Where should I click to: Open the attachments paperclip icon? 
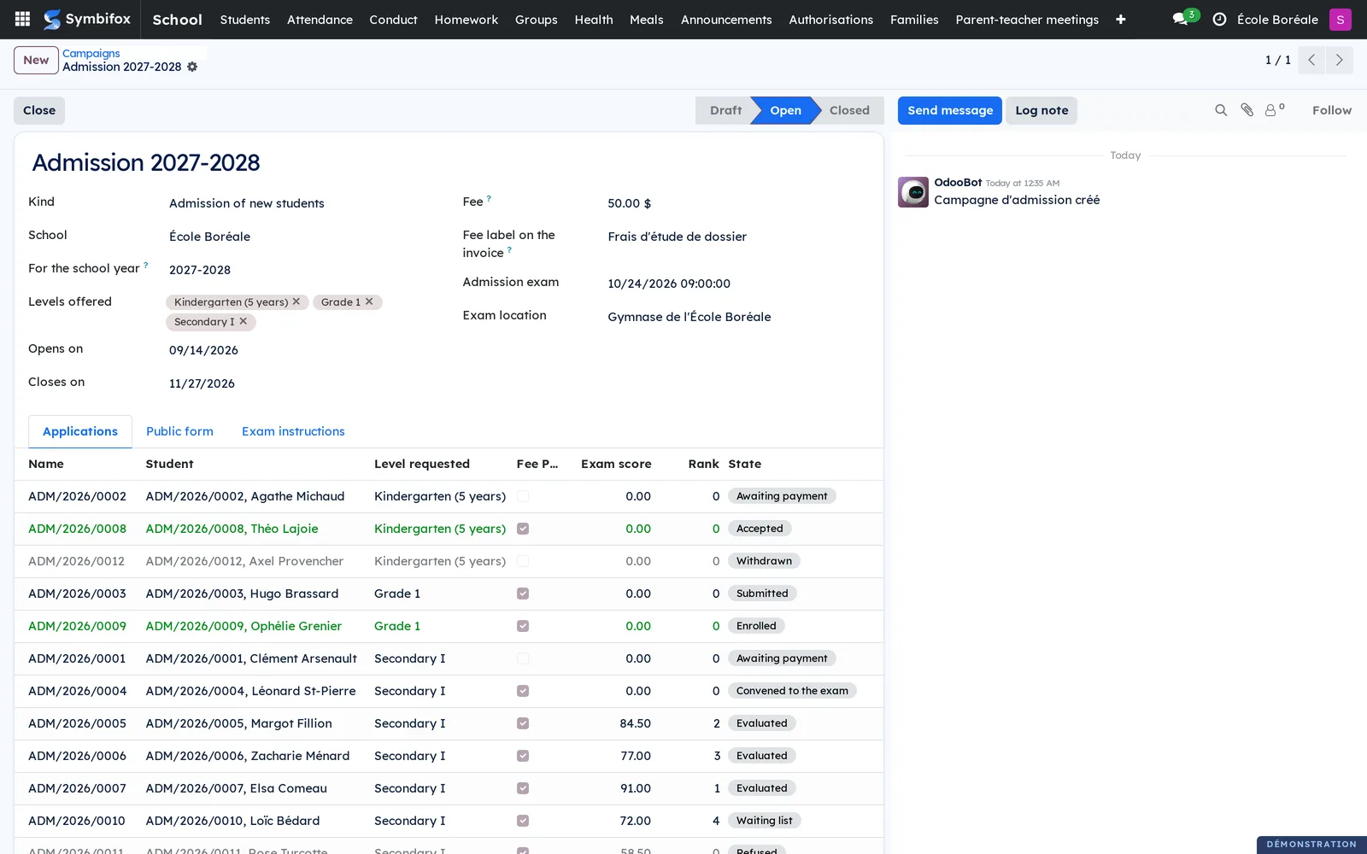point(1247,110)
